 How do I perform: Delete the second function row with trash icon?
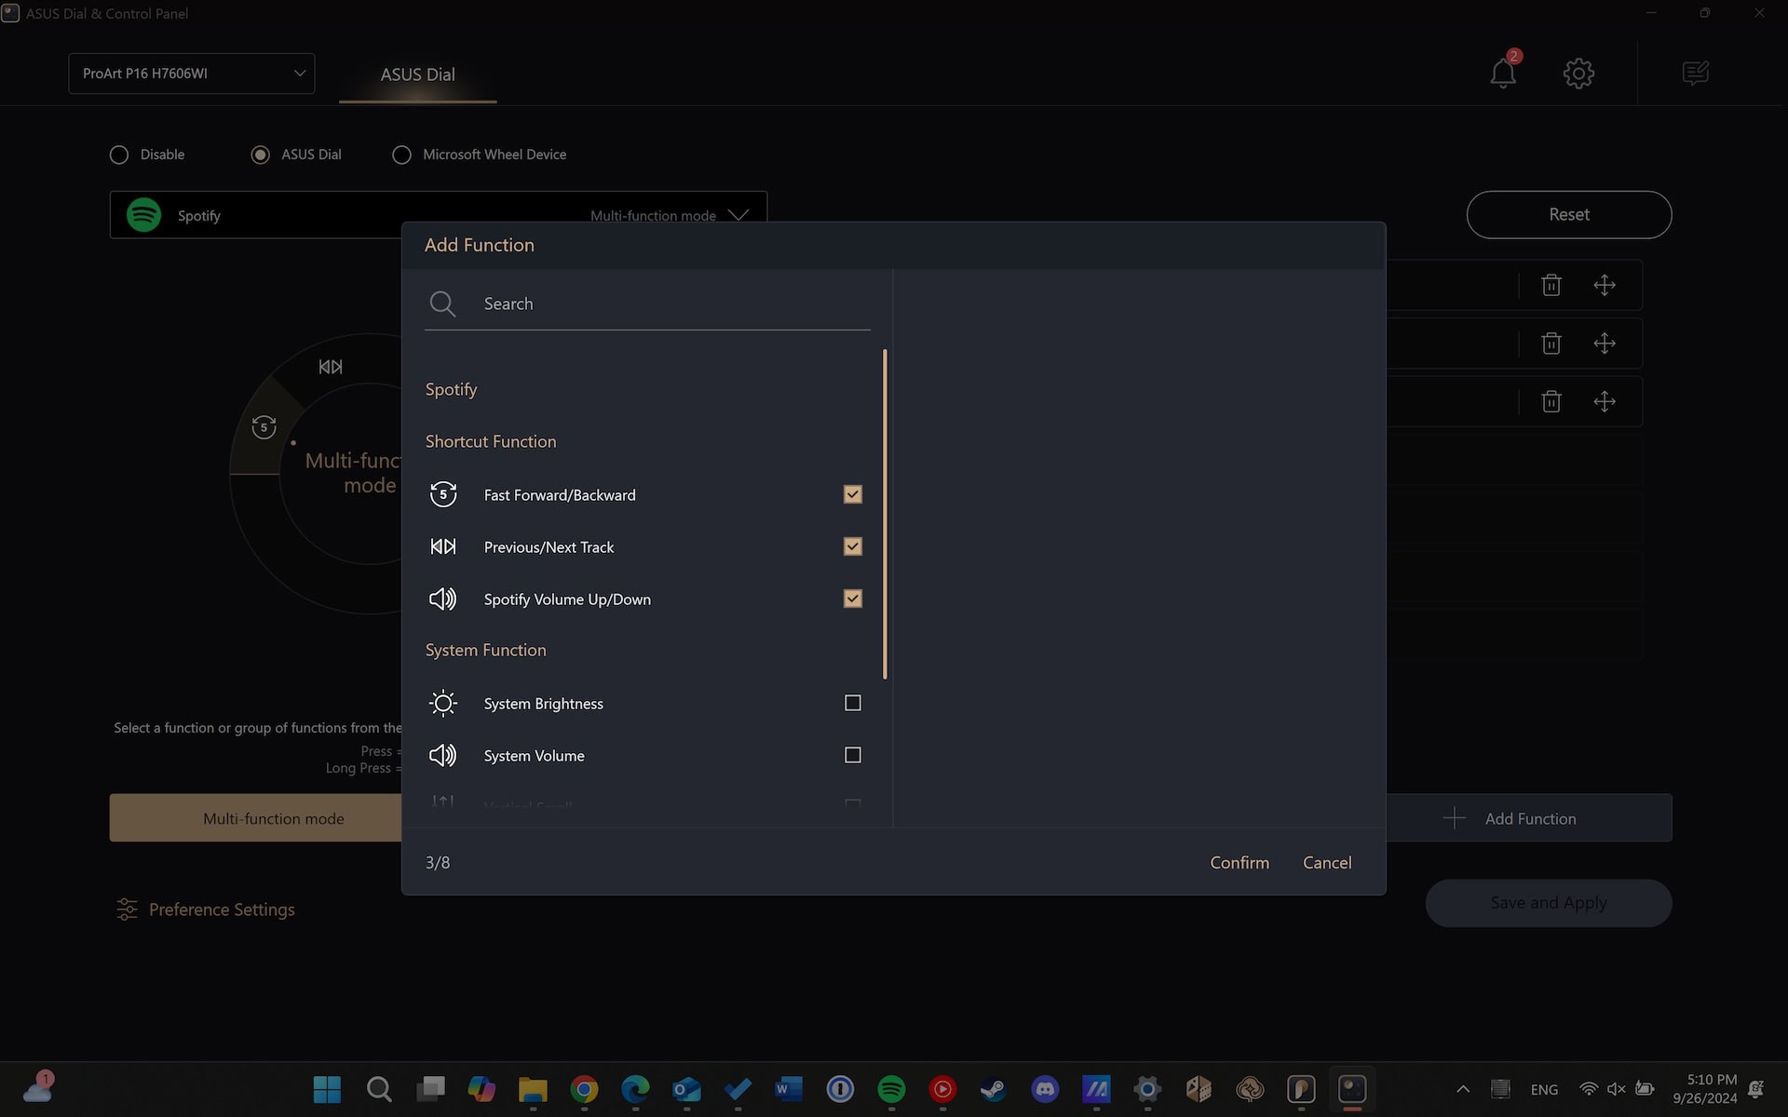(1551, 343)
